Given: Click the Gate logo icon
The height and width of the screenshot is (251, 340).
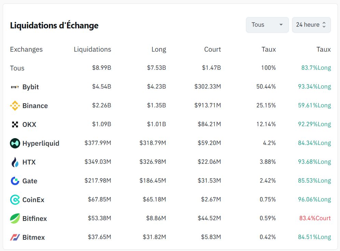Looking at the screenshot, I should coord(15,181).
